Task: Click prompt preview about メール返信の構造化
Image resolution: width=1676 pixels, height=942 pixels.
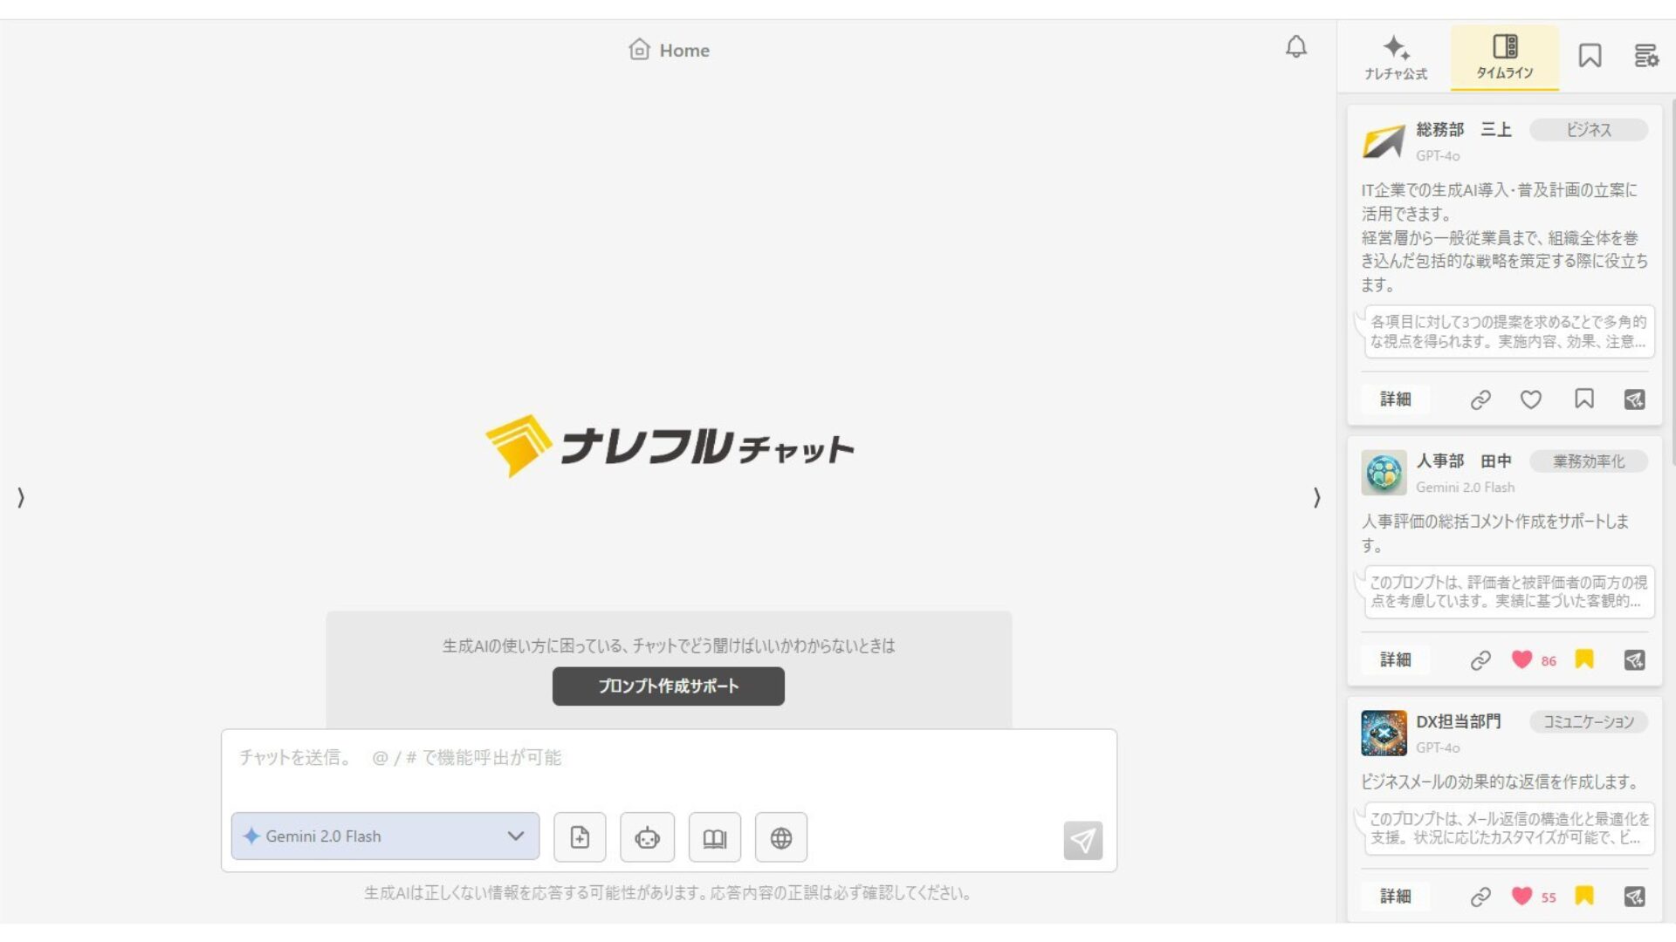Action: [1509, 828]
